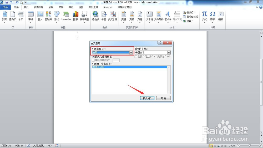Click the 100% zoom level indicator

232,146
